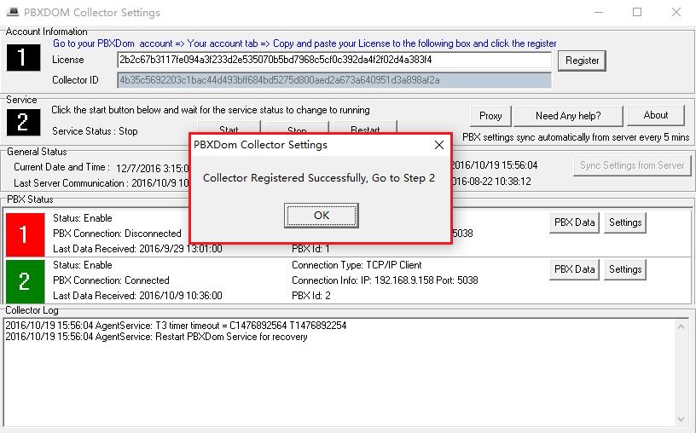Click the PBX Id: 2 text

tap(311, 296)
